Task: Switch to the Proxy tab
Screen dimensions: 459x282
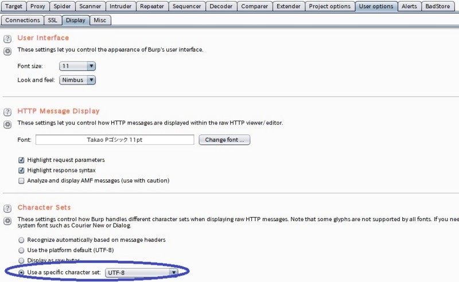Action: [38, 6]
